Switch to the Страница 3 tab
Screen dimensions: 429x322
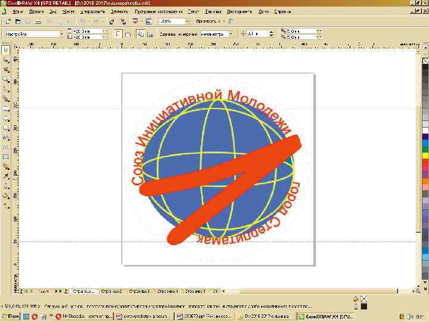coord(139,292)
